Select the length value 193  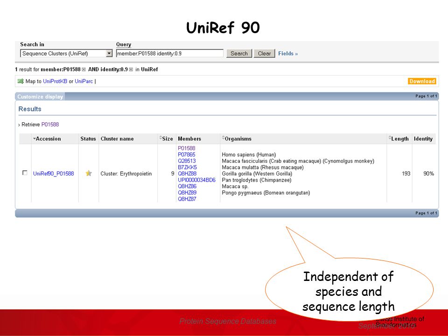pos(406,174)
